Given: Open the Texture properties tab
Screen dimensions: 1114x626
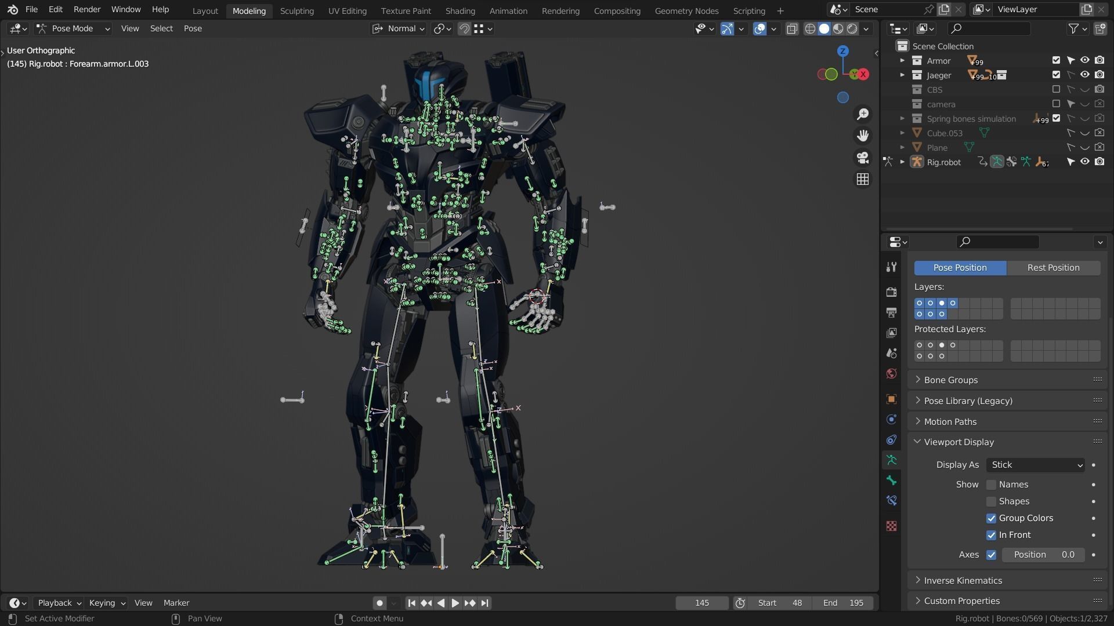Looking at the screenshot, I should pos(891,526).
